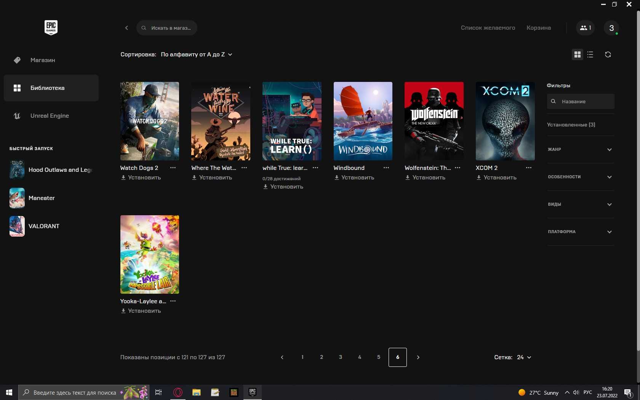Go to previous page arrow
The image size is (640, 400).
(x=282, y=357)
